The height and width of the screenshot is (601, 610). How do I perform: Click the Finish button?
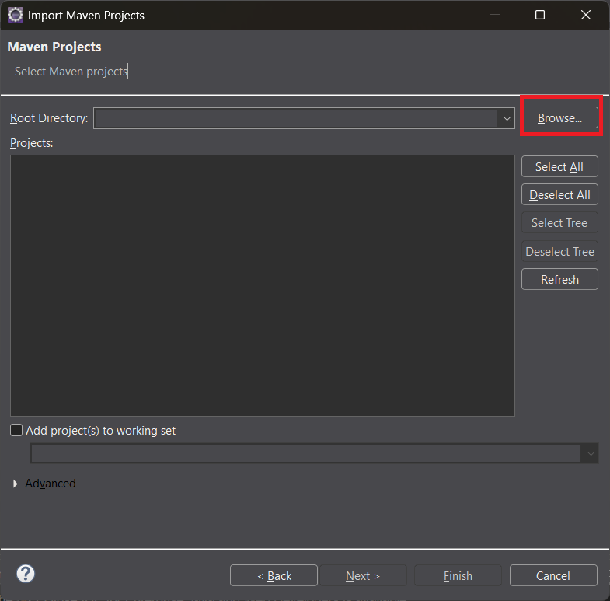[458, 575]
